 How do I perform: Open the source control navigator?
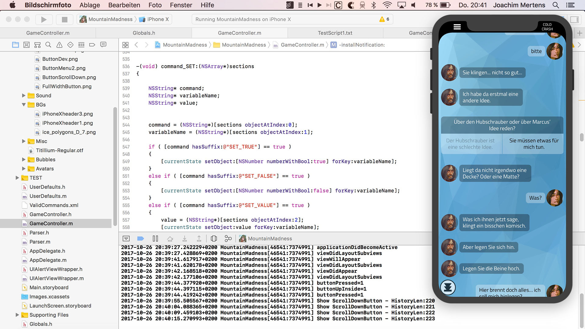coord(27,45)
